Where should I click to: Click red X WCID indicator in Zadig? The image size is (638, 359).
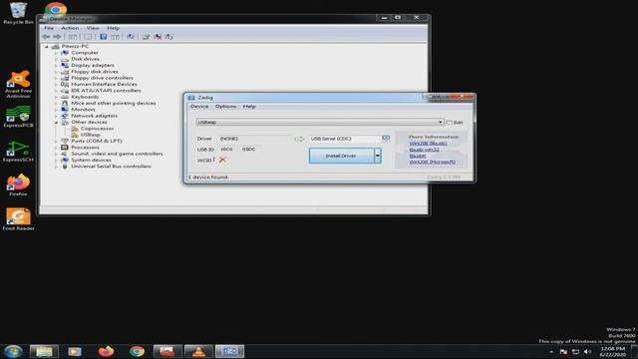point(222,160)
